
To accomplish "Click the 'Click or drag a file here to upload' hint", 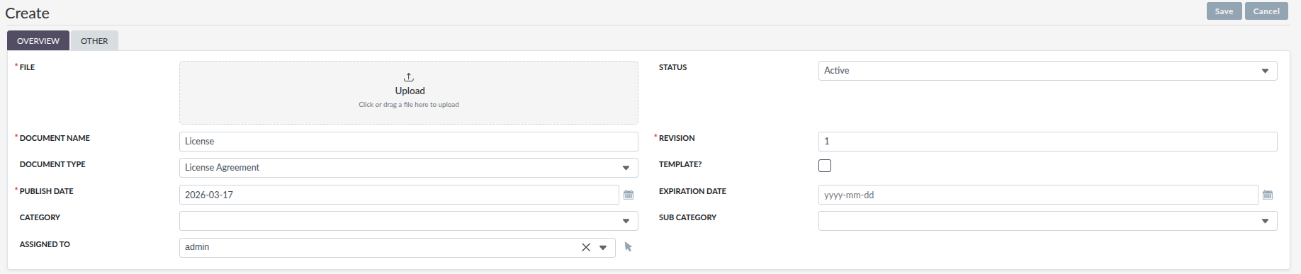I will 409,105.
